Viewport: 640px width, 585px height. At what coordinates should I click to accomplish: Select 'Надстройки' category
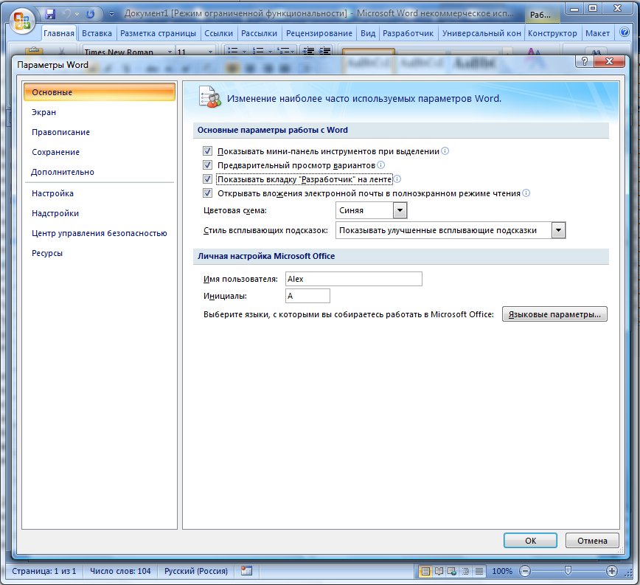(100, 213)
